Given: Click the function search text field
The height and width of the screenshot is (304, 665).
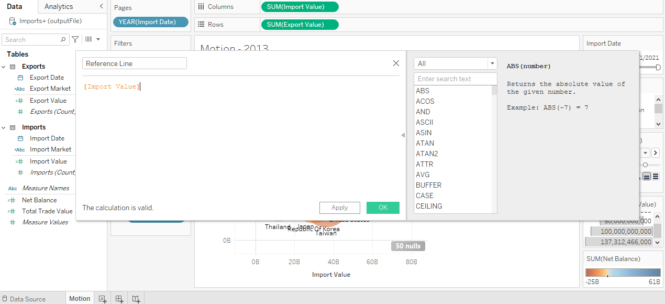Looking at the screenshot, I should (455, 79).
